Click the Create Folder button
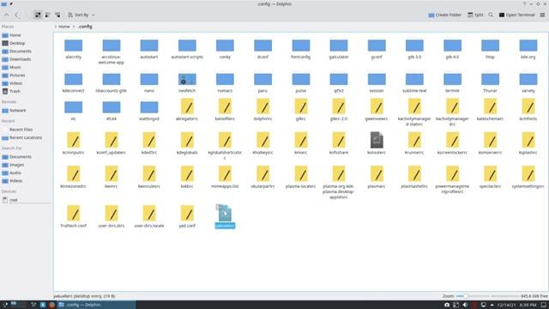This screenshot has width=549, height=309. [444, 15]
